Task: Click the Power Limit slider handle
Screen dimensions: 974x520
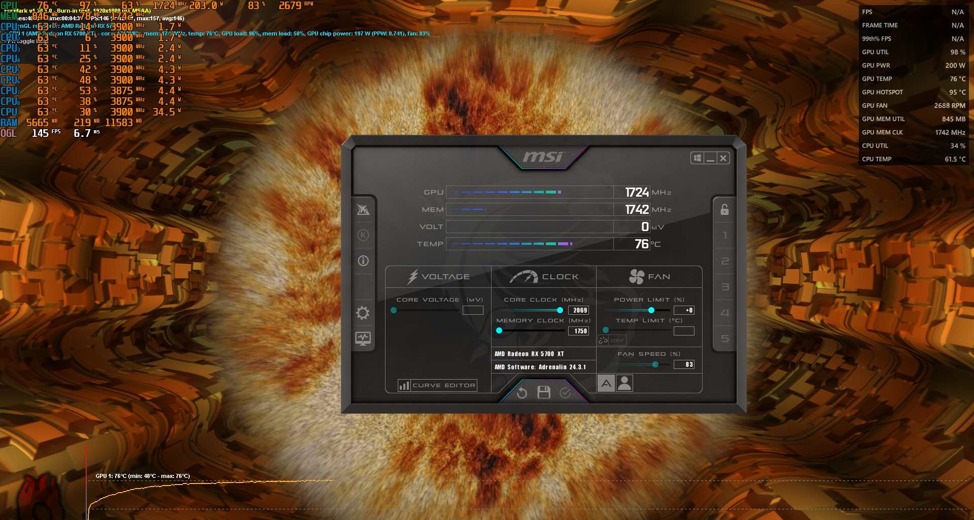Action: (651, 310)
